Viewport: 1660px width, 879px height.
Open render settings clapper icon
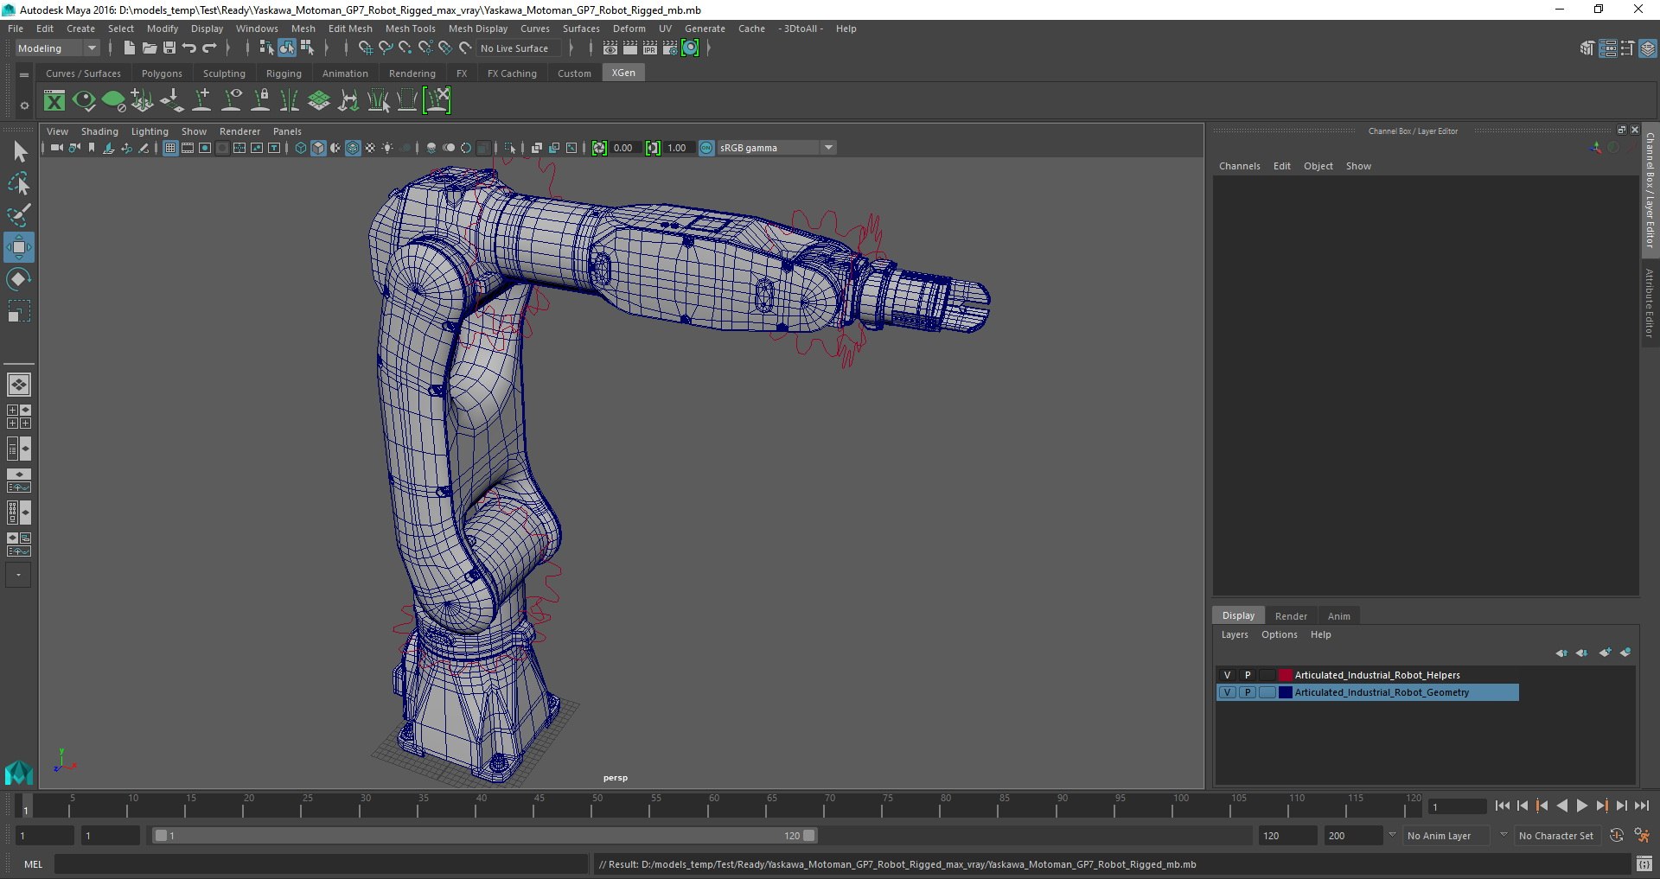670,48
